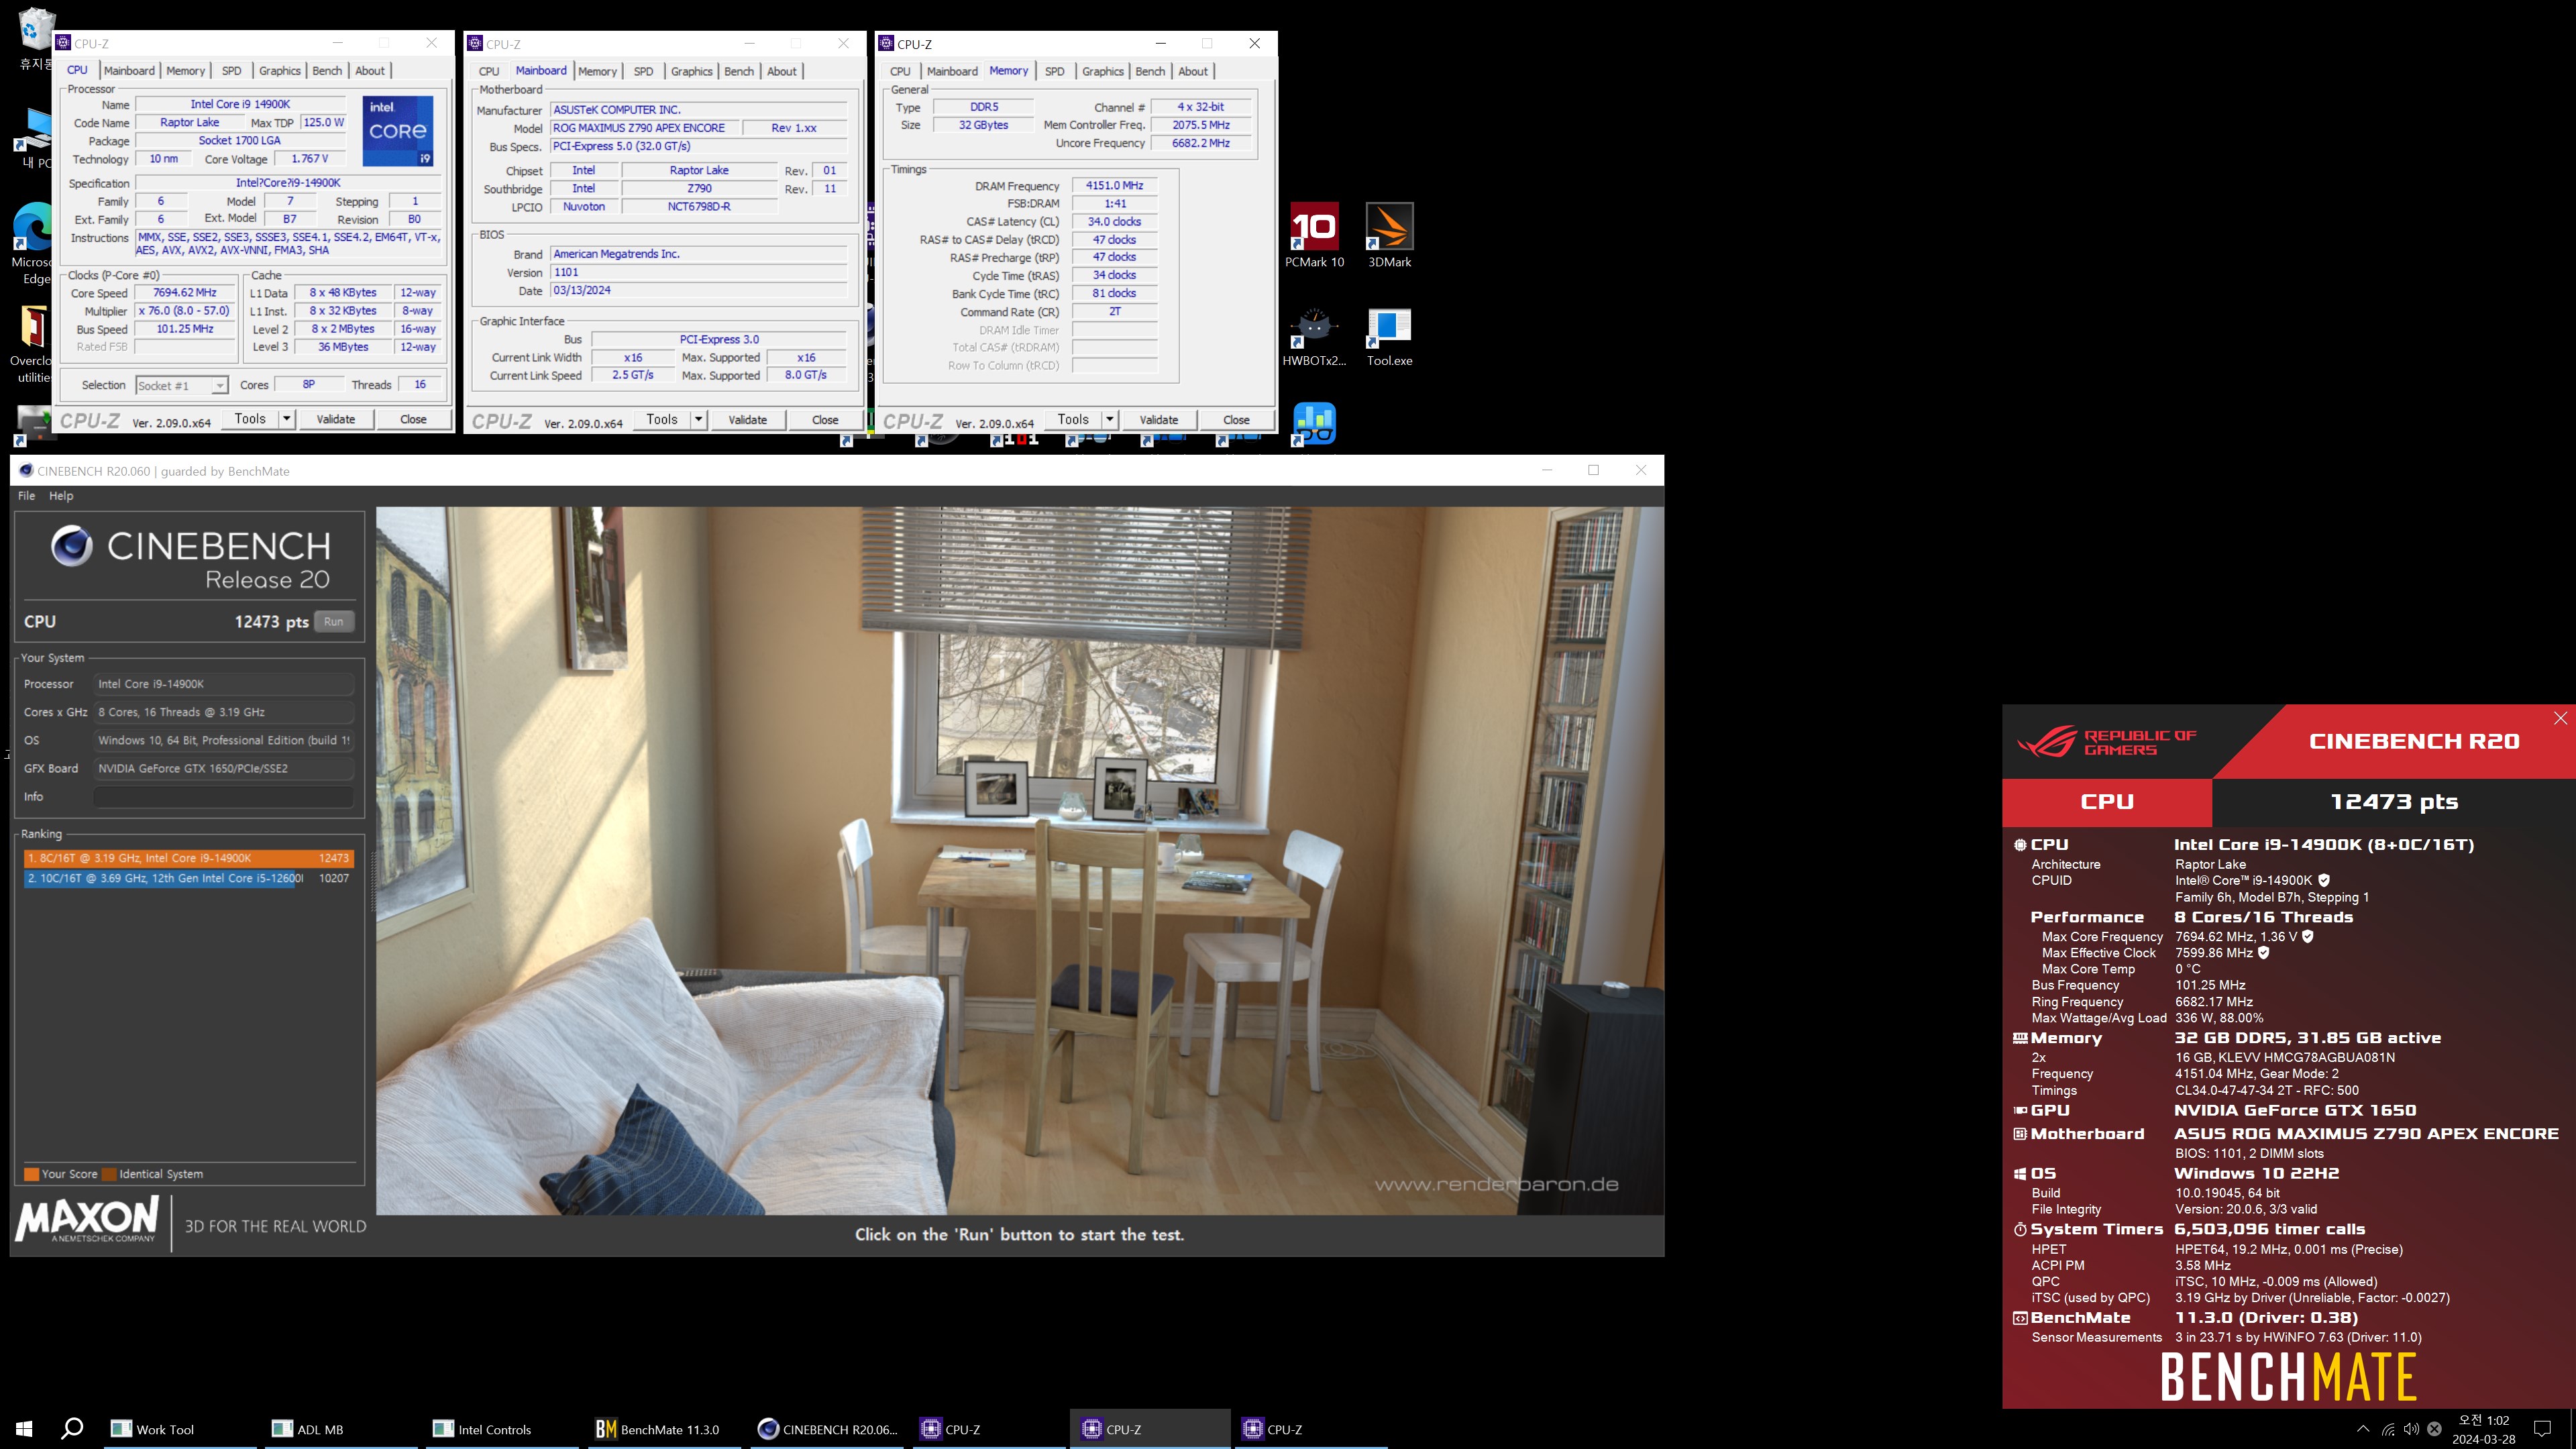Open the Tools dropdown arrow in the Memory-tab CPU-Z window

(x=1110, y=419)
